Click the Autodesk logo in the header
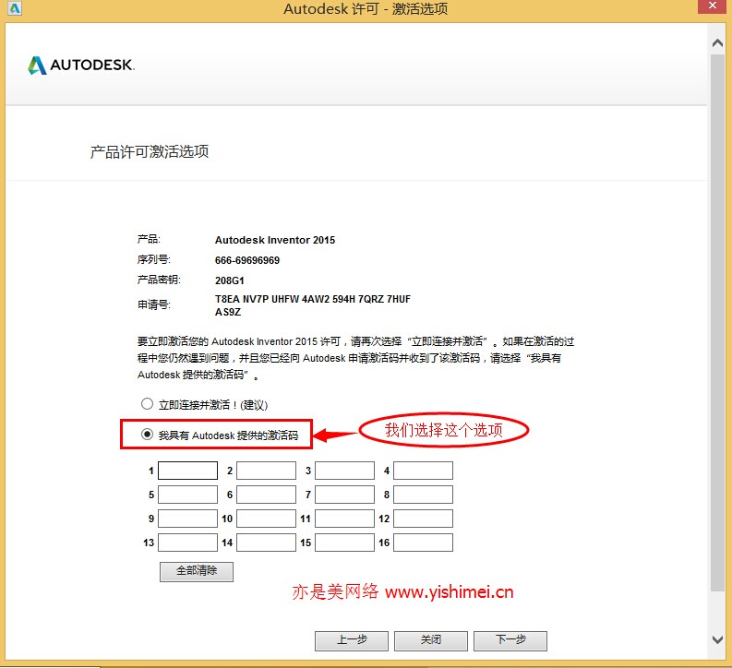The width and height of the screenshot is (732, 668). click(81, 65)
